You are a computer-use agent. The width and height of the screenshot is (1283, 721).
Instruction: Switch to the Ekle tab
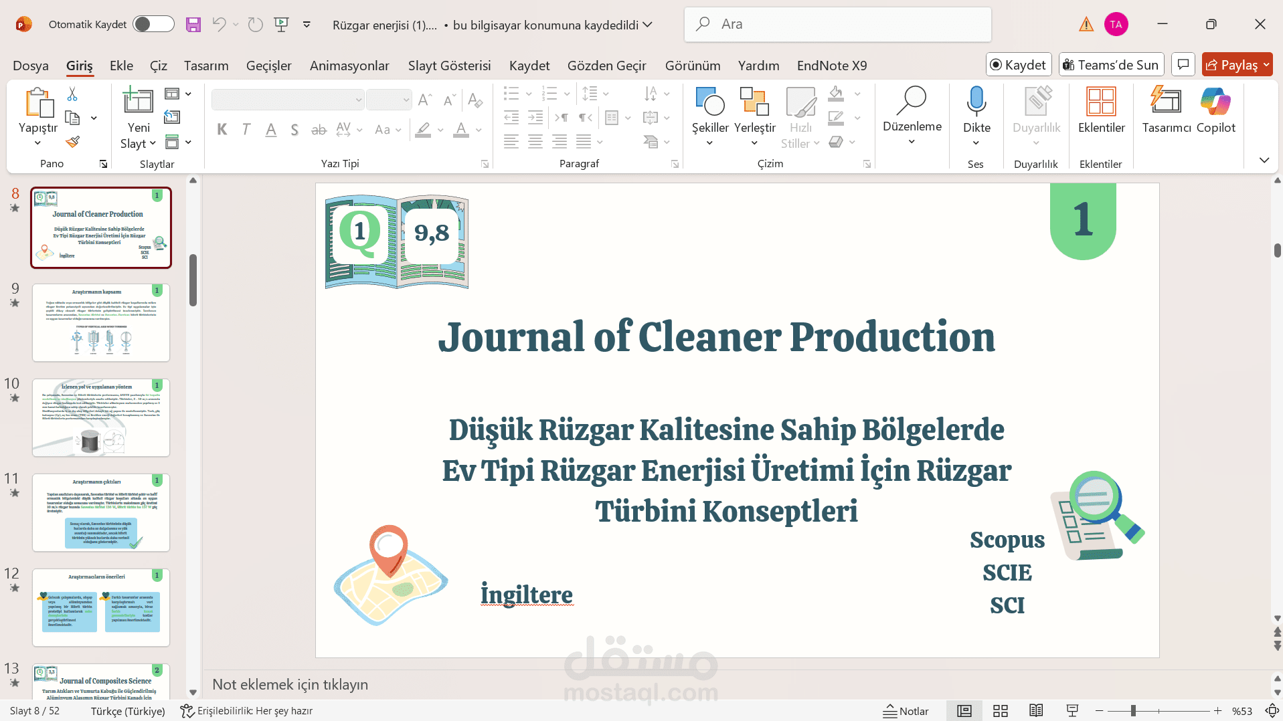click(121, 66)
